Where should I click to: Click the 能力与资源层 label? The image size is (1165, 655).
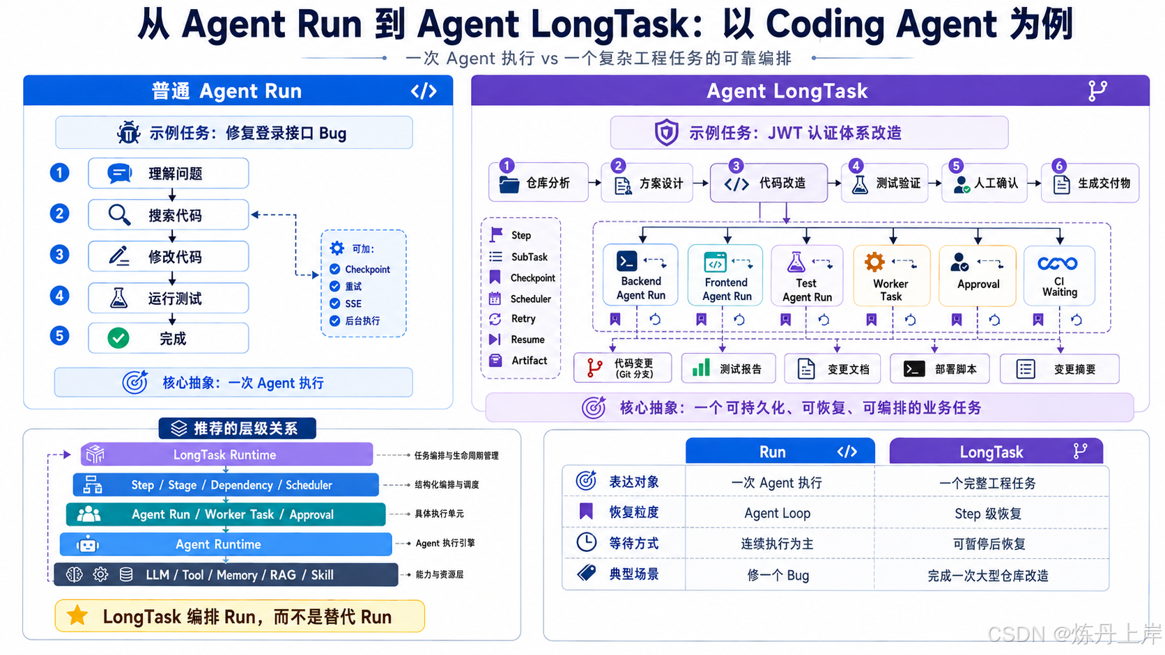click(x=440, y=574)
